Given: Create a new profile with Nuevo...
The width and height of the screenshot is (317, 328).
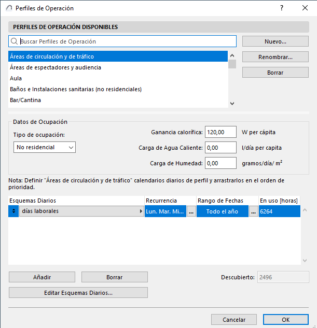Looking at the screenshot, I should pos(275,41).
